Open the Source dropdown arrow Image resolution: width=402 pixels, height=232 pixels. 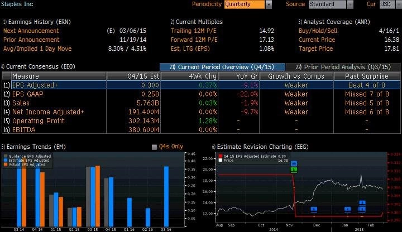350,4
